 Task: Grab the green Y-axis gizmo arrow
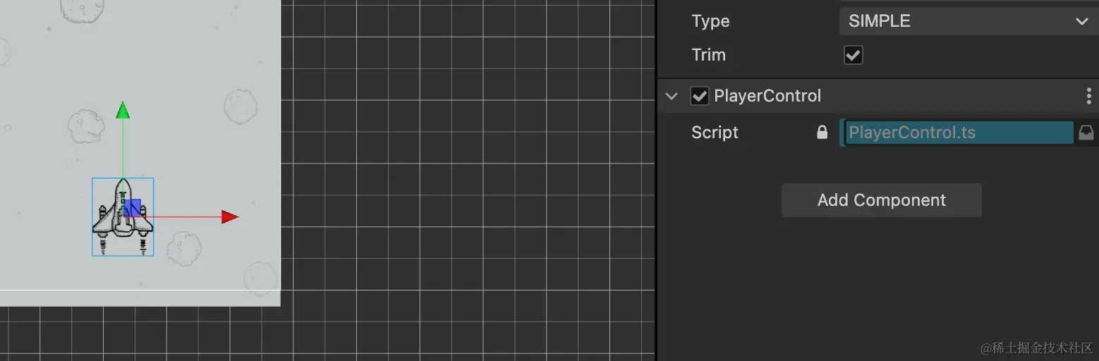click(123, 111)
